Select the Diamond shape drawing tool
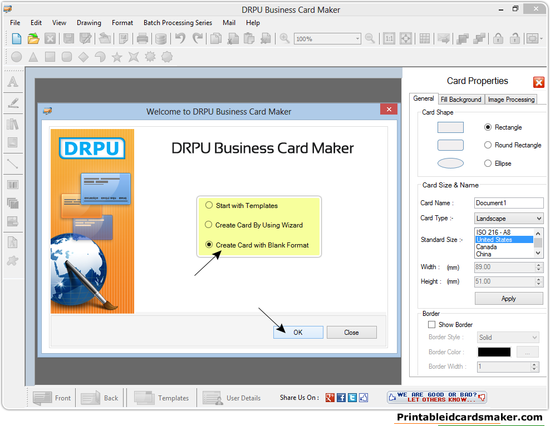This screenshot has height=426, width=550. pos(84,57)
